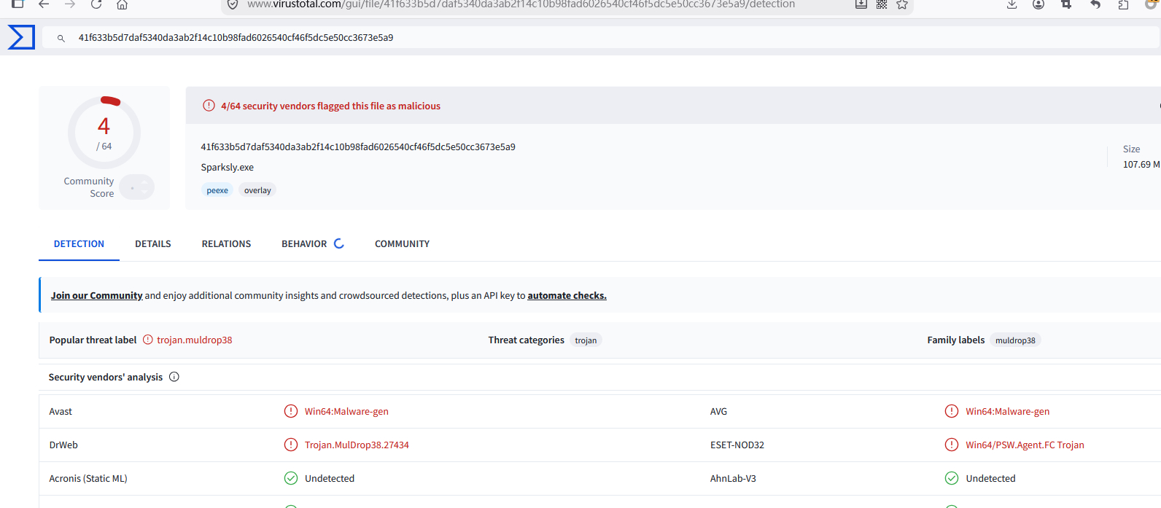Click the Avast vendor name
This screenshot has width=1161, height=508.
61,412
